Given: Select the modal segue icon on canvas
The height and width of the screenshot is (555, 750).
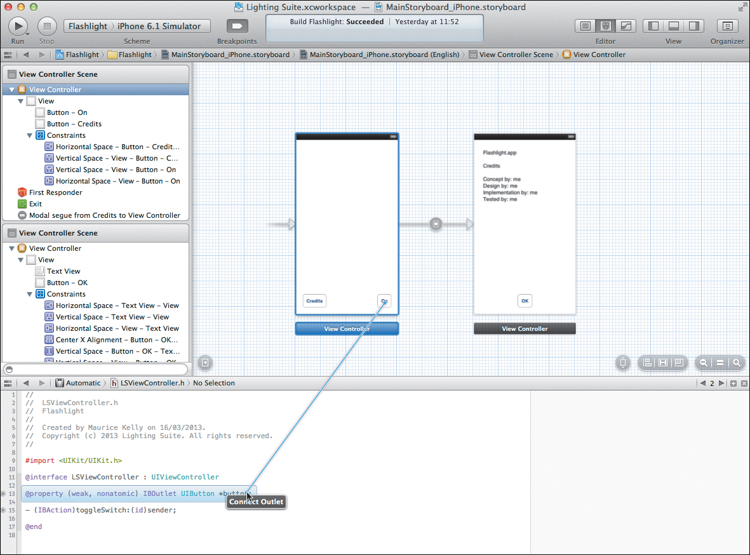Looking at the screenshot, I should click(436, 224).
